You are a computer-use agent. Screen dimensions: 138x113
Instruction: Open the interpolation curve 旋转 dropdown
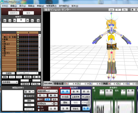[x=29, y=92]
